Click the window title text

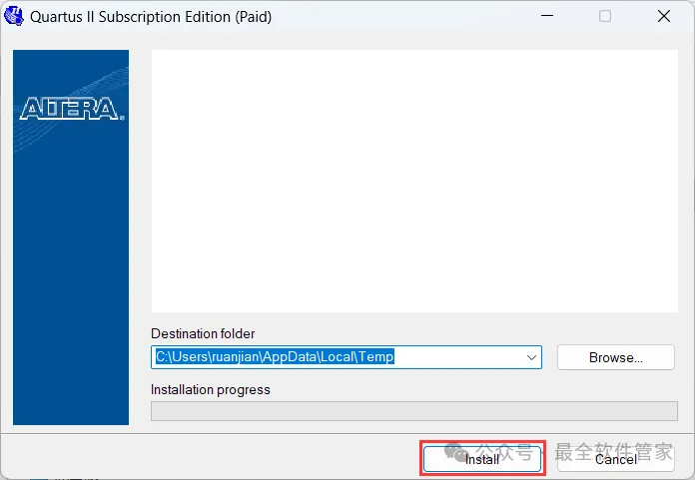tap(151, 16)
